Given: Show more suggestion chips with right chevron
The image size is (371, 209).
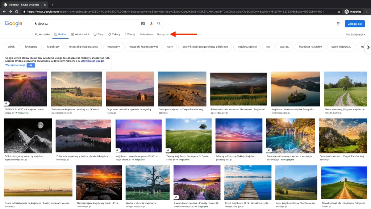Looking at the screenshot, I should click(x=368, y=47).
